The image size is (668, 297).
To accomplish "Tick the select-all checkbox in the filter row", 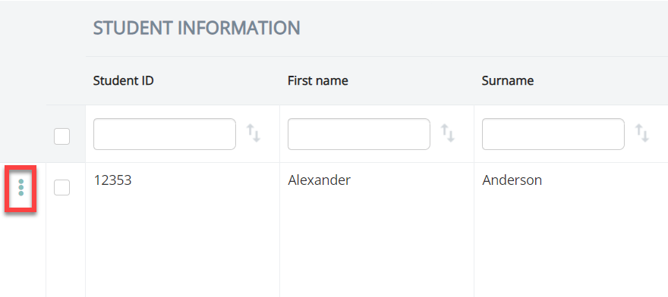I will point(61,136).
